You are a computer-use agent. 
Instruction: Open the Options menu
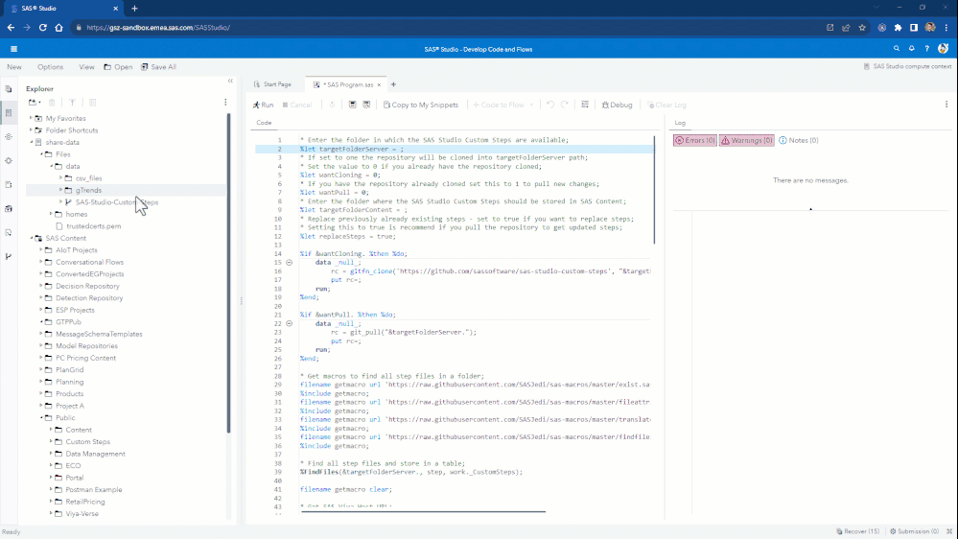click(50, 67)
